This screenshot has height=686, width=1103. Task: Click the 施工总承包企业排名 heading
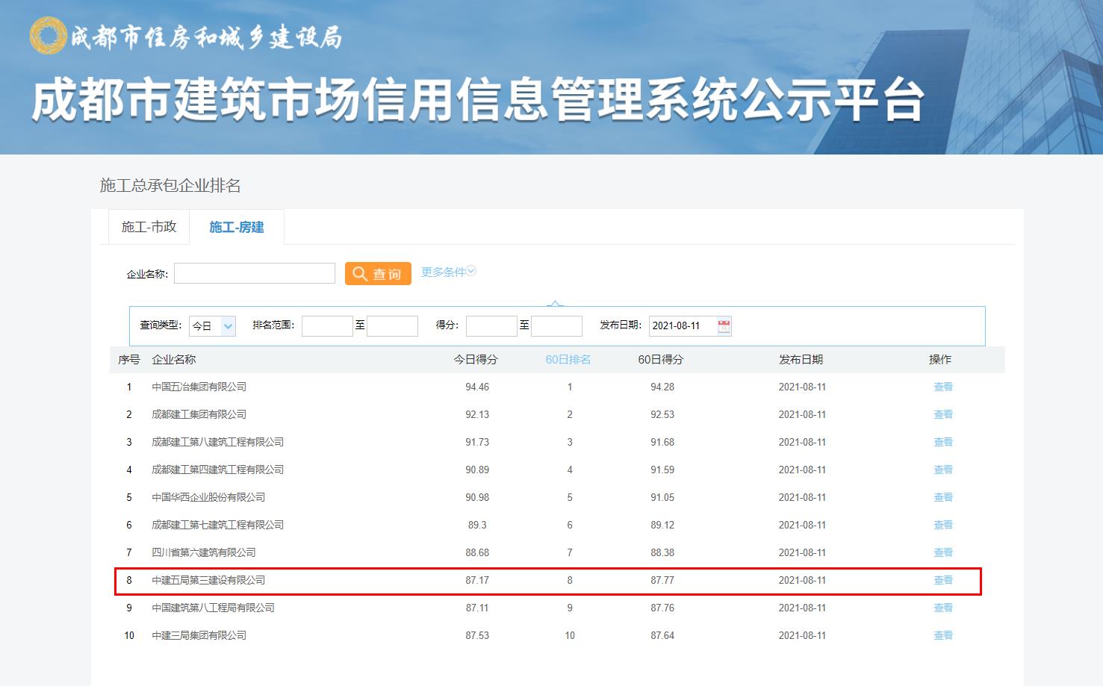[x=170, y=185]
